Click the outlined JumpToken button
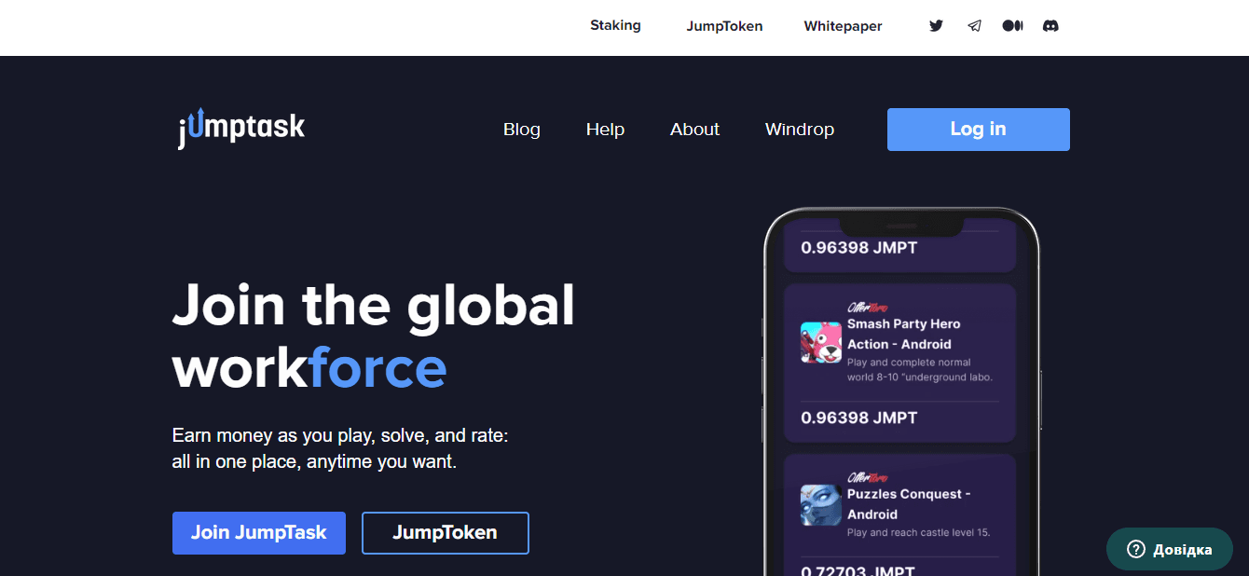The width and height of the screenshot is (1249, 576). coord(445,533)
